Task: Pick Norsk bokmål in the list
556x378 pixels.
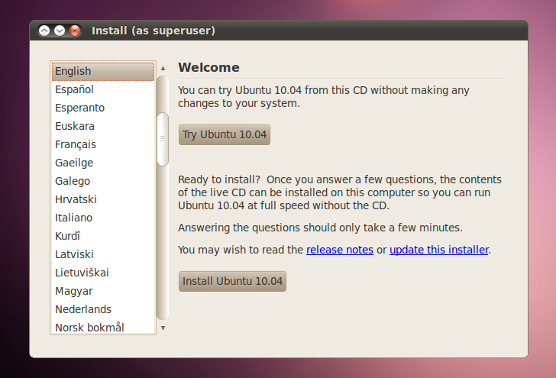Action: point(103,327)
